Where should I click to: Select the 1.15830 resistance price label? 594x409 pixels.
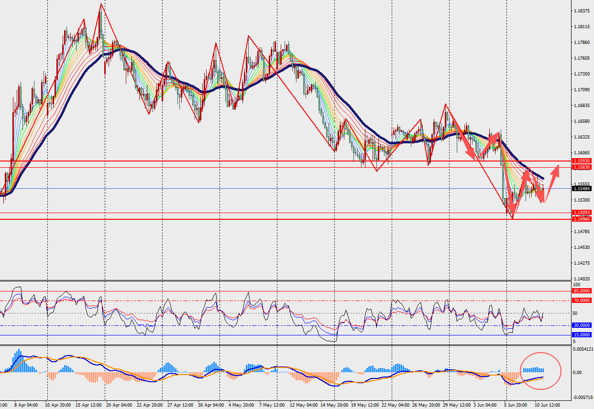[582, 167]
